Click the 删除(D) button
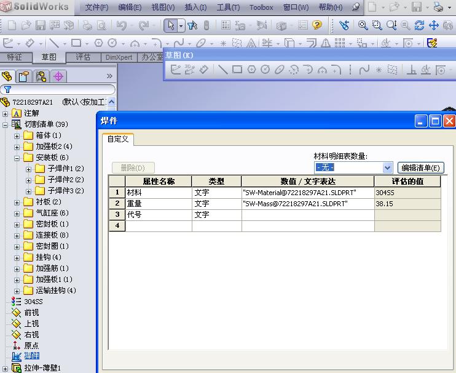456x373 pixels. click(133, 167)
